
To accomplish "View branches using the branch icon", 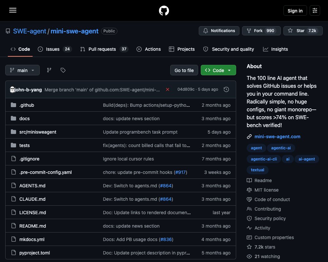I will 49,70.
